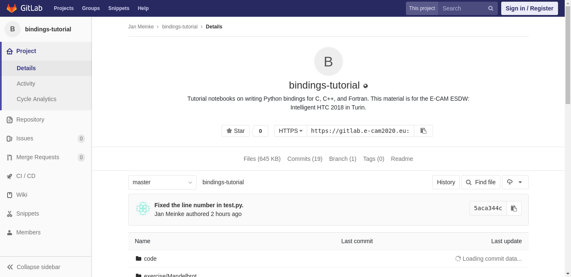Focus the Search input field
This screenshot has height=277, width=571.
tap(462, 8)
